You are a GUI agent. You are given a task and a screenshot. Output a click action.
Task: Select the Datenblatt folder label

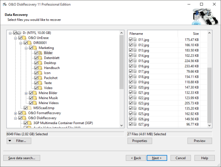[52, 58]
